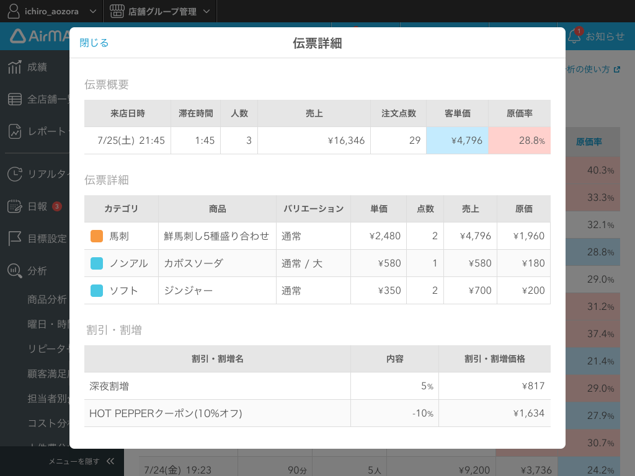Screen dimensions: 635x476
Task: Open コスト分析 submenu
Action: pyautogui.click(x=48, y=423)
